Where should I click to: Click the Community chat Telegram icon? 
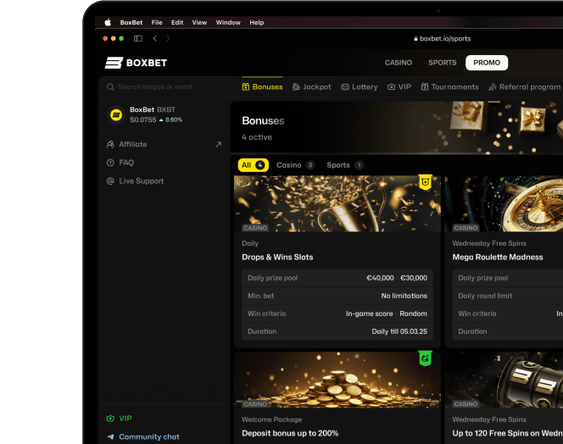pos(110,436)
